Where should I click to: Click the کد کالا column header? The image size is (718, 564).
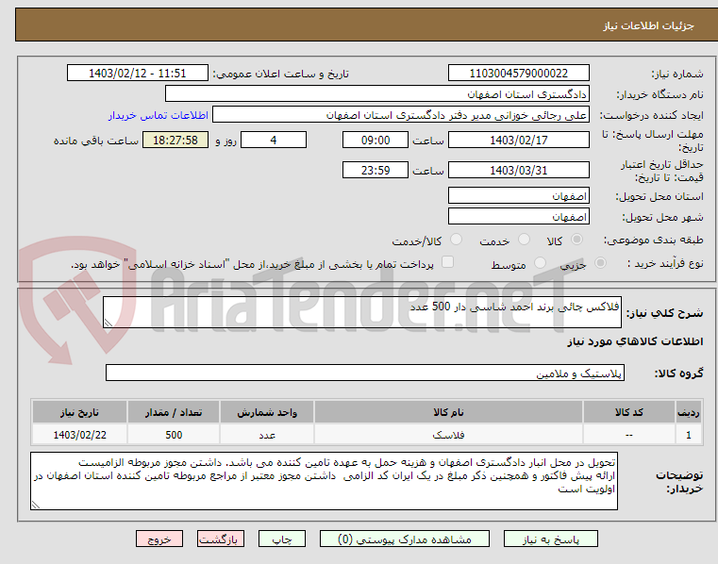(628, 412)
